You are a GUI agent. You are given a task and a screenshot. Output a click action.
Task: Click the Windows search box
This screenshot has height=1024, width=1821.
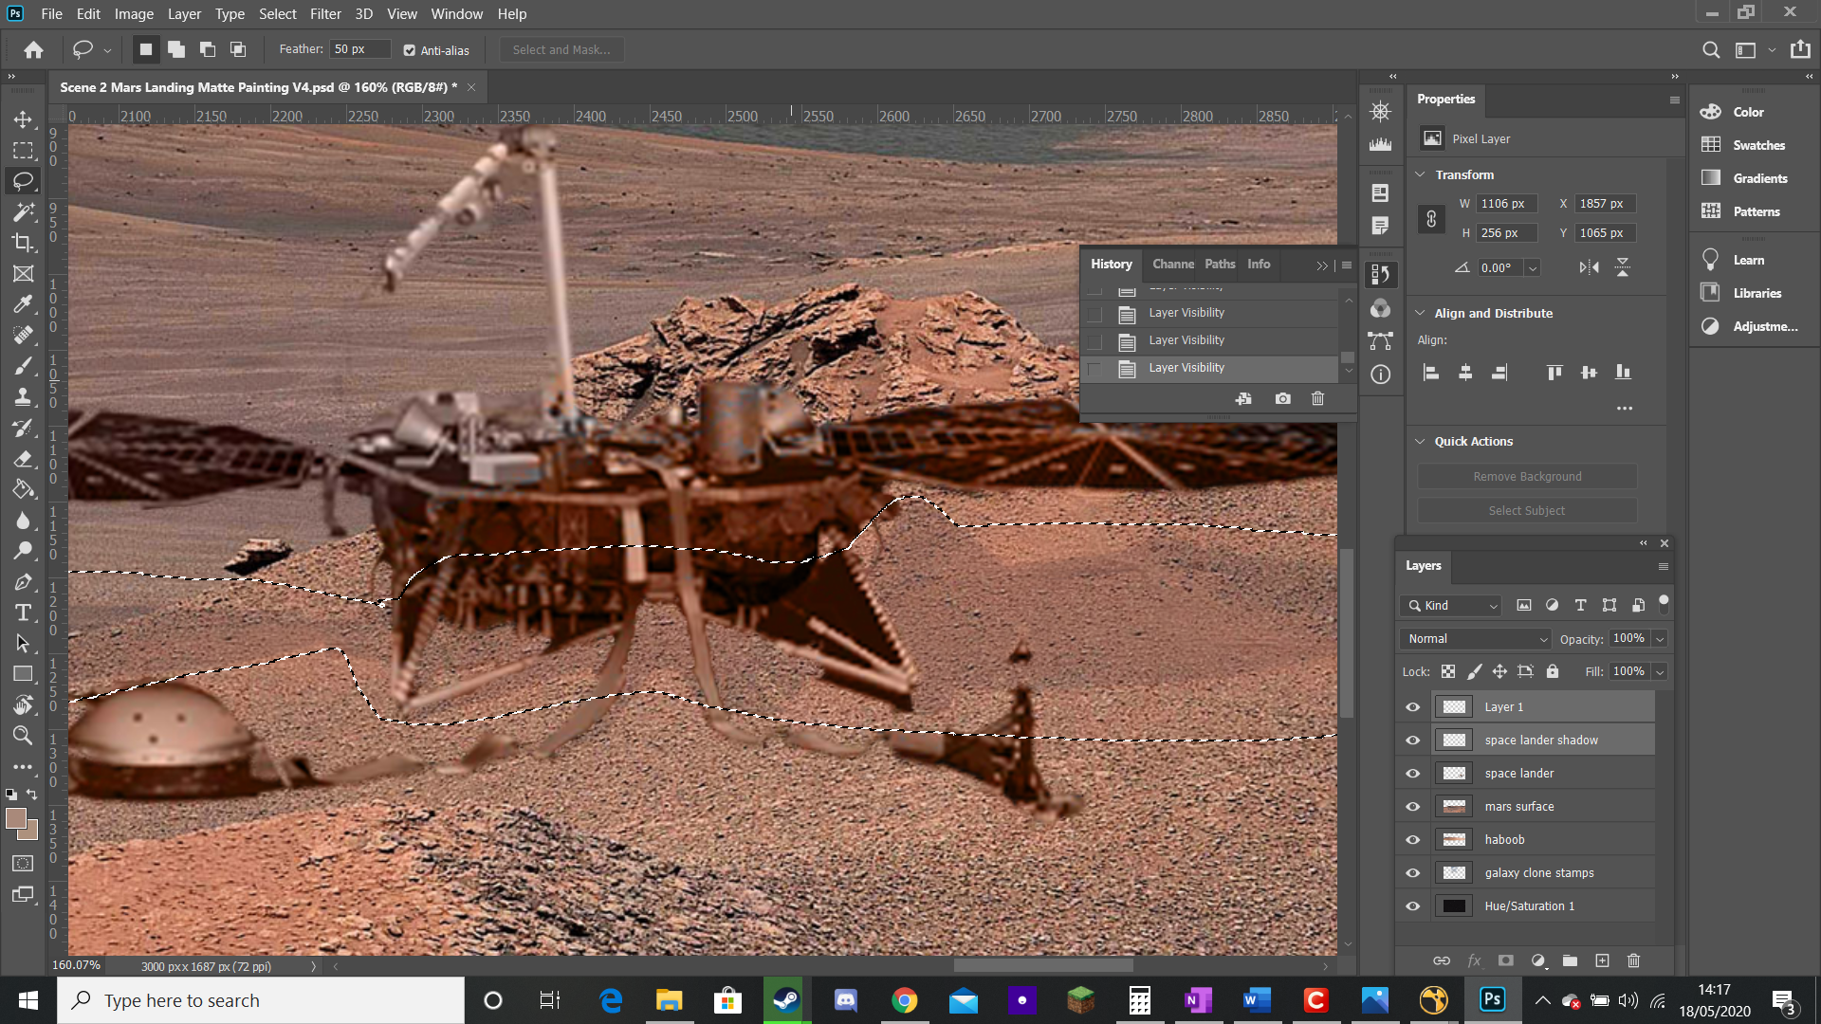click(x=261, y=1000)
